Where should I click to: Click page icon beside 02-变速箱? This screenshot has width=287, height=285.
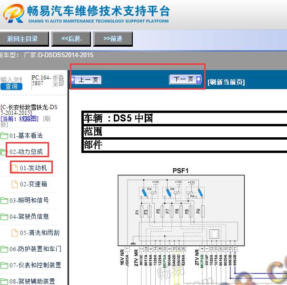pyautogui.click(x=15, y=184)
